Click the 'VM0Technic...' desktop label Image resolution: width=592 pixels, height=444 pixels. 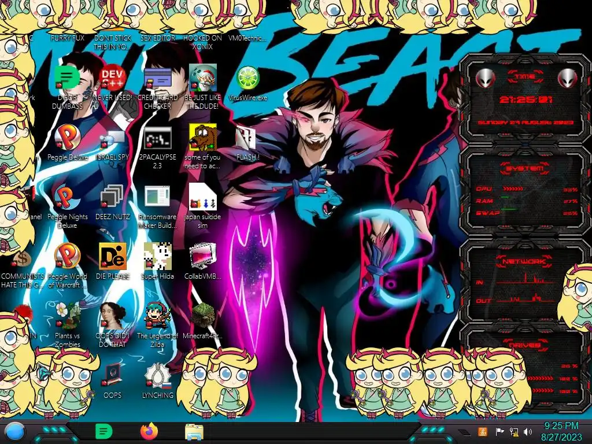247,38
